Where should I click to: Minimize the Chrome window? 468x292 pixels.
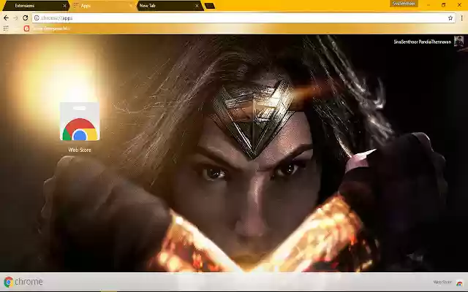tap(429, 5)
